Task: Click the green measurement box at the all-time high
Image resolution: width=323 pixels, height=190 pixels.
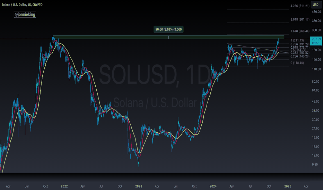Action: tap(168, 37)
